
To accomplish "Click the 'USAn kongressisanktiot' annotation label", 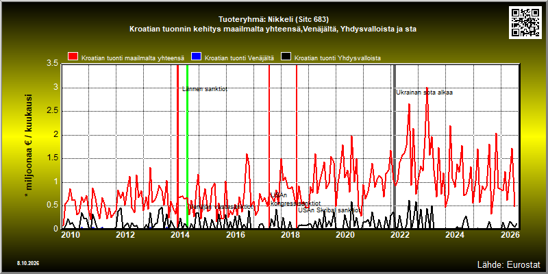I will click(x=296, y=199).
